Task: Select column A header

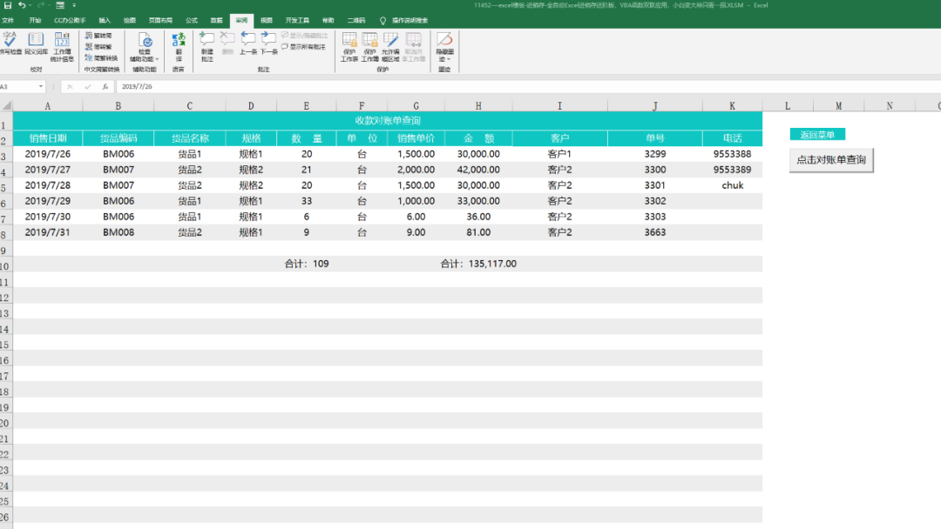Action: [47, 105]
